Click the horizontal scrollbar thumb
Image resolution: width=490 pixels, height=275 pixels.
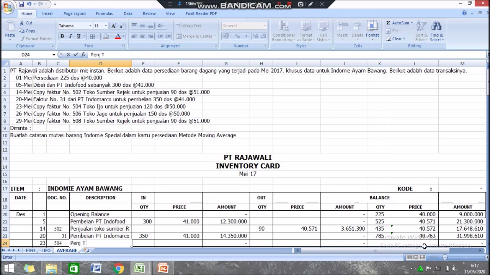tap(375, 251)
